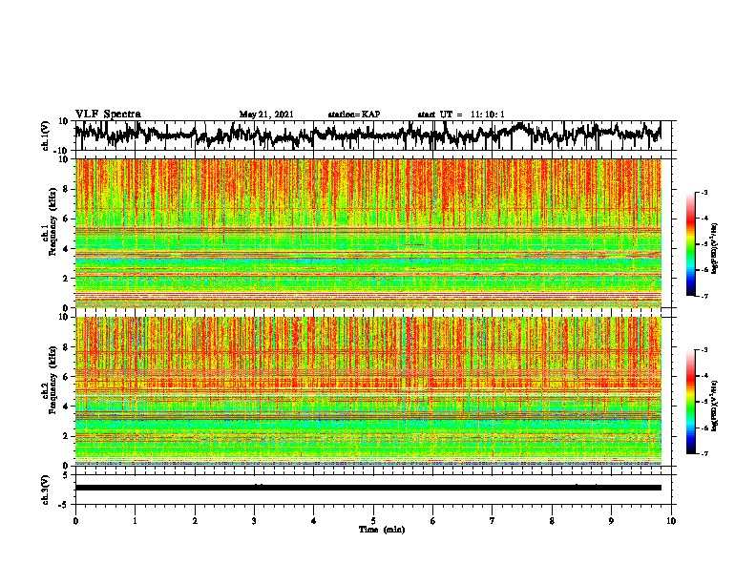
Task: Click the "2" tick on ch.1 frequency axis
Action: [66, 278]
